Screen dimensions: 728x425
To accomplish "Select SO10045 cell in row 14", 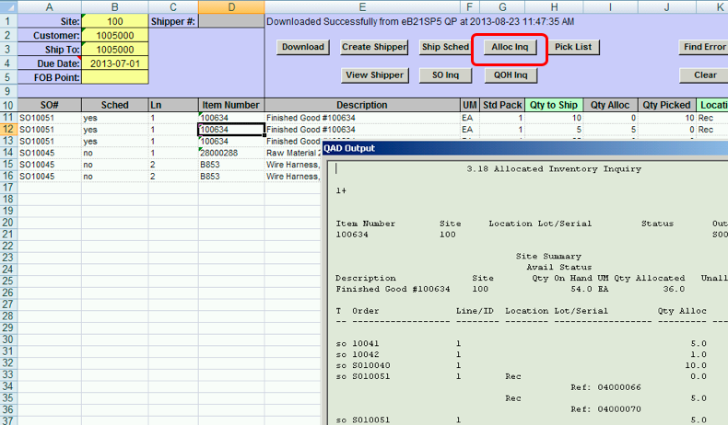I will 49,153.
